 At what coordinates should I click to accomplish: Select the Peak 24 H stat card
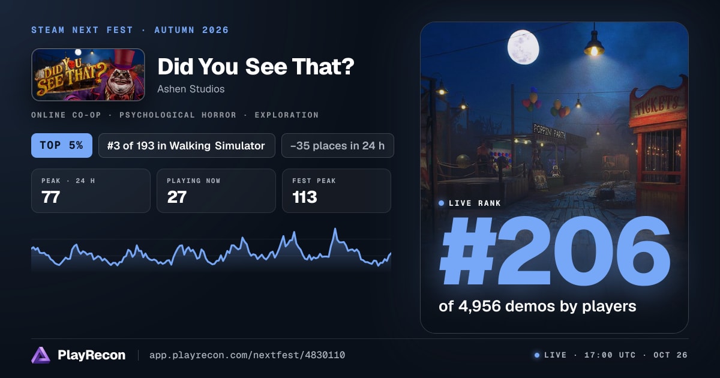91,191
